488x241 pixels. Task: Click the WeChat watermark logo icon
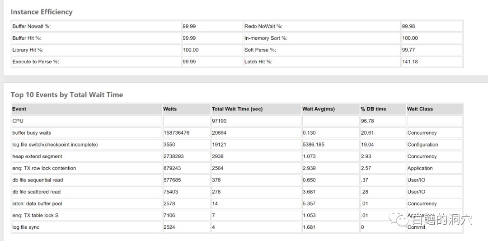pos(403,220)
